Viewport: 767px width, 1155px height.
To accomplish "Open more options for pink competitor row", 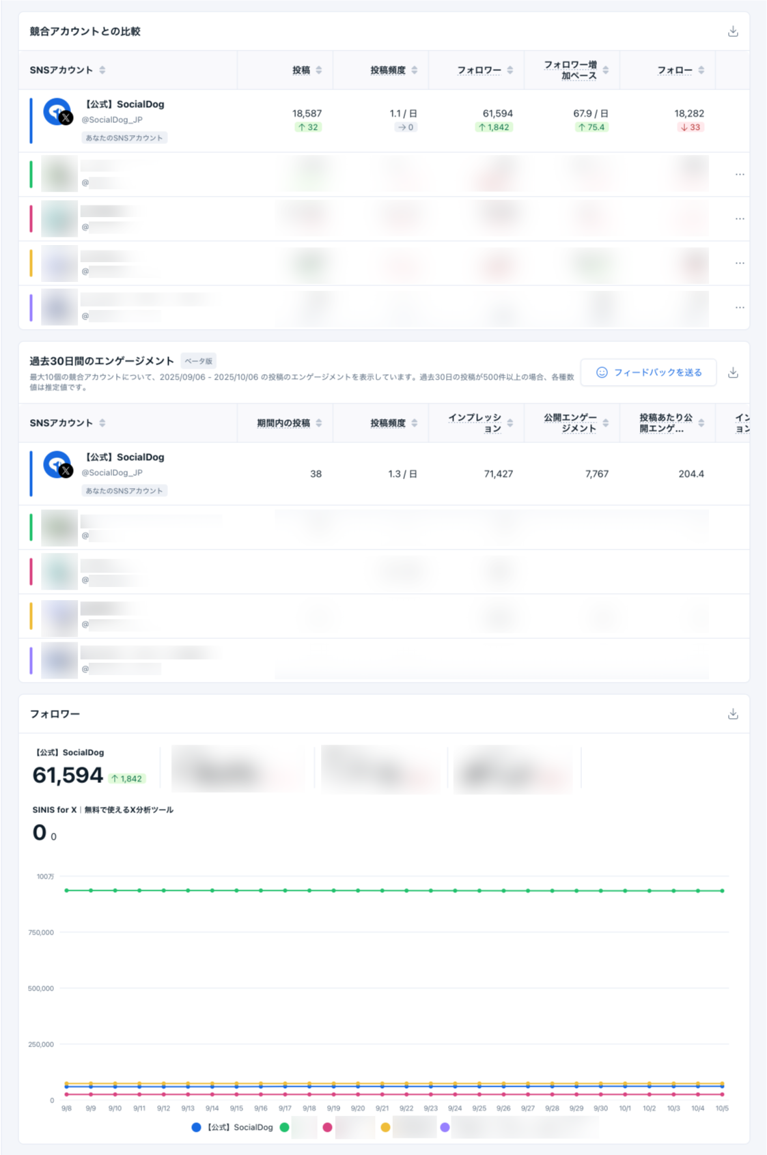I will pos(740,219).
